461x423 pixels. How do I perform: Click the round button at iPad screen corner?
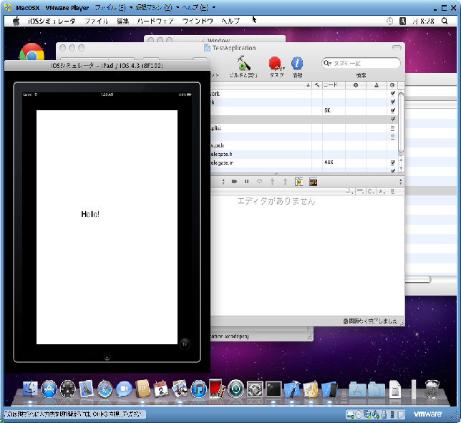coord(185,344)
